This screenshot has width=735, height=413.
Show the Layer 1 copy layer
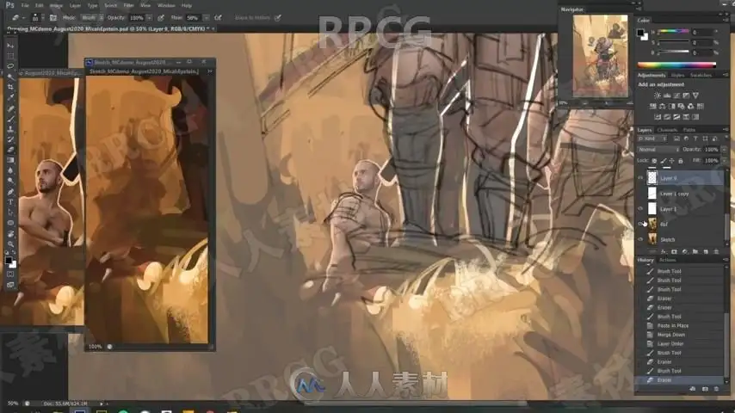640,194
